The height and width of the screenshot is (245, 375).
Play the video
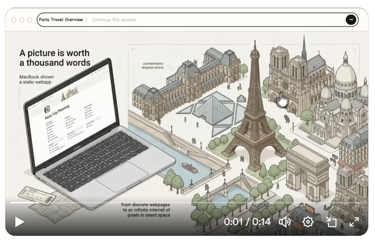click(x=19, y=221)
